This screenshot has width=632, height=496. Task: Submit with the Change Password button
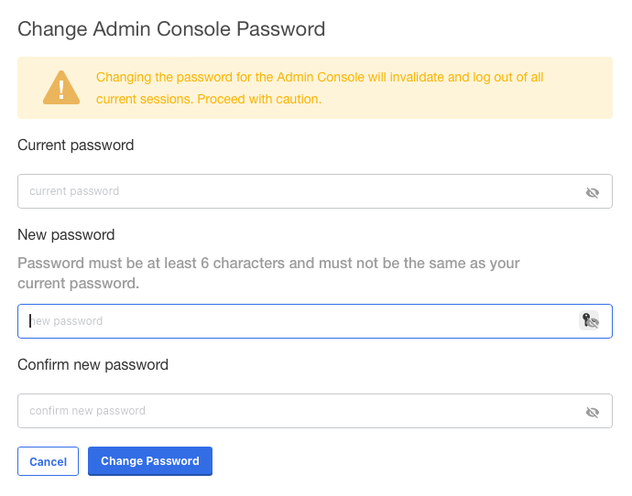pos(149,461)
